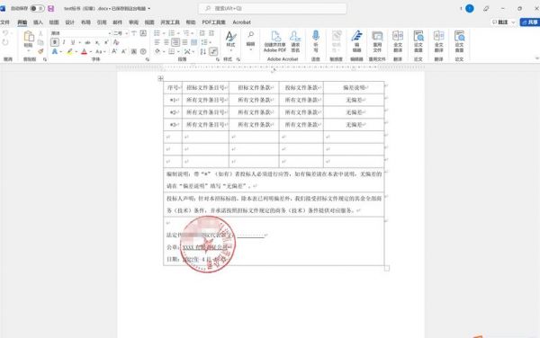Open the Review ribbon tab
The image size is (540, 338).
click(133, 22)
